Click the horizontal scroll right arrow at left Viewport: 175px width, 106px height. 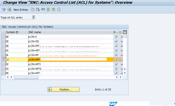click(x=12, y=77)
